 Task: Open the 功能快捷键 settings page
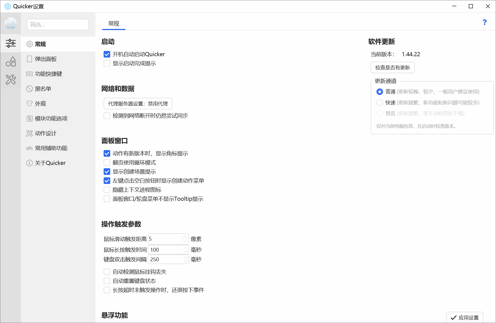pyautogui.click(x=58, y=74)
